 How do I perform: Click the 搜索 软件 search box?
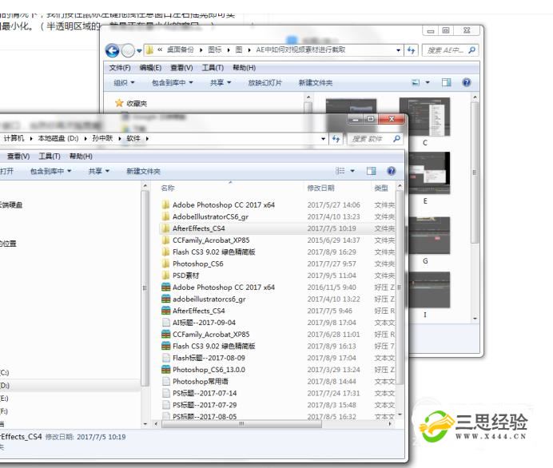click(x=375, y=139)
